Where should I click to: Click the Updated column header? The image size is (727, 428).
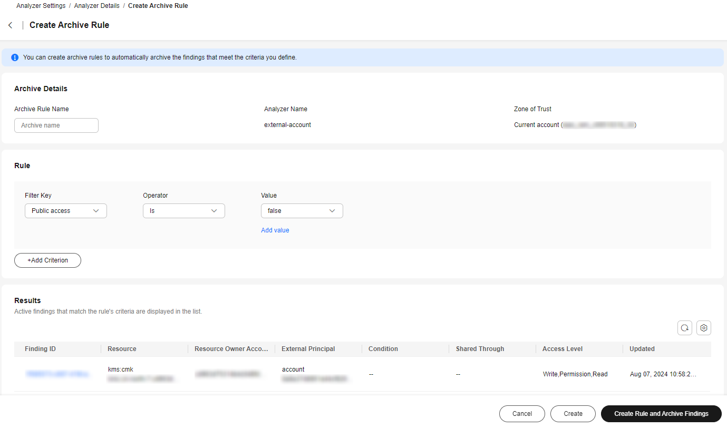point(642,349)
